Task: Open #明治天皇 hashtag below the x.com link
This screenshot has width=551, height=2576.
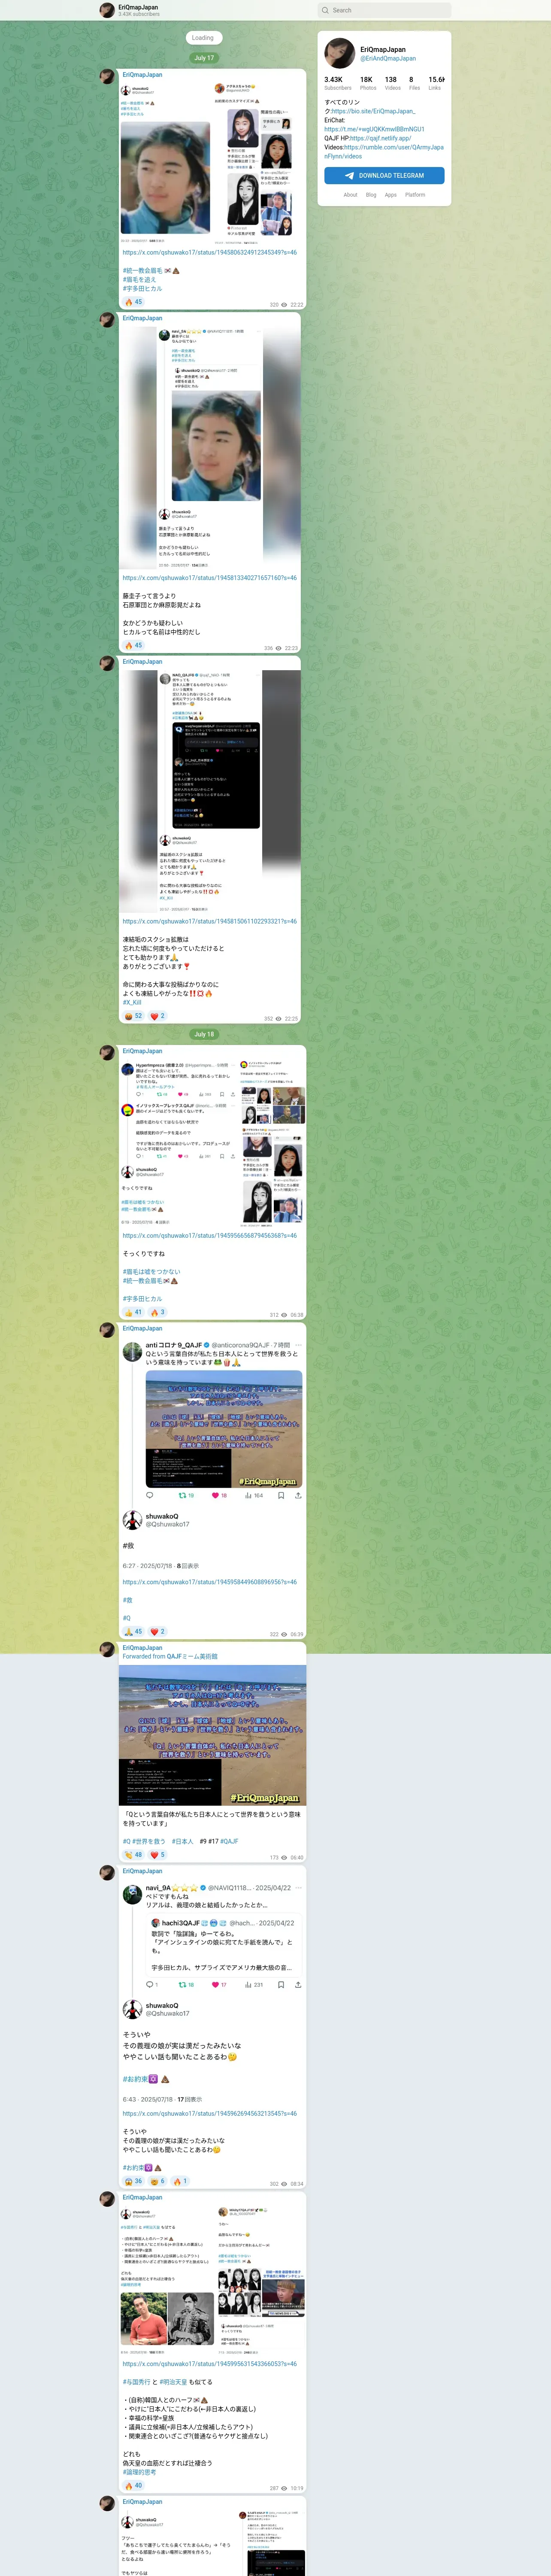Action: 174,2382
